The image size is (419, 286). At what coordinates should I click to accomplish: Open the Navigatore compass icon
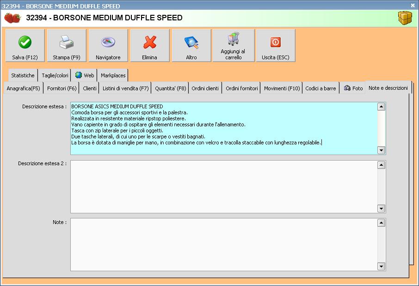108,42
